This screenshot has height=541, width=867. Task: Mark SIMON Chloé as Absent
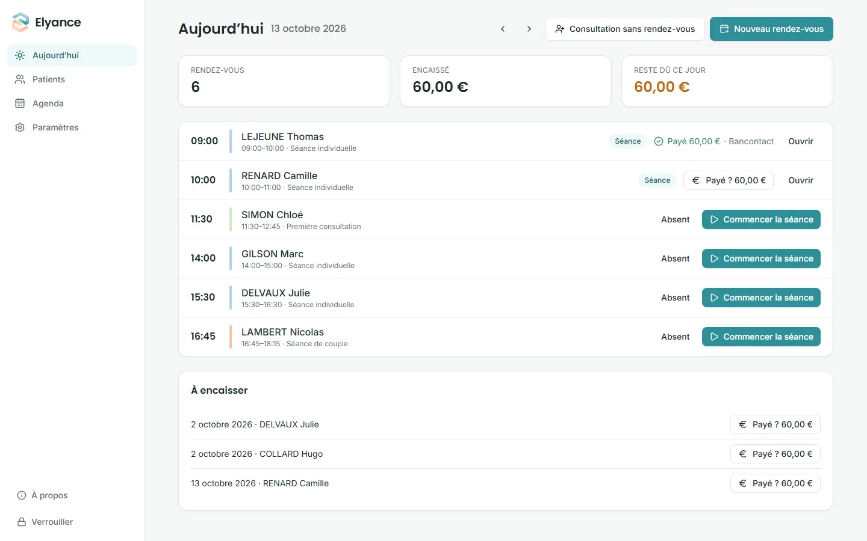tap(676, 219)
